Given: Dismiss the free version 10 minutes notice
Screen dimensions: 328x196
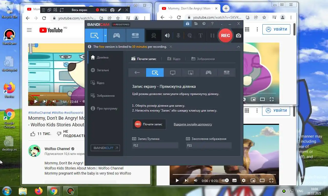Looking at the screenshot, I should 171,47.
